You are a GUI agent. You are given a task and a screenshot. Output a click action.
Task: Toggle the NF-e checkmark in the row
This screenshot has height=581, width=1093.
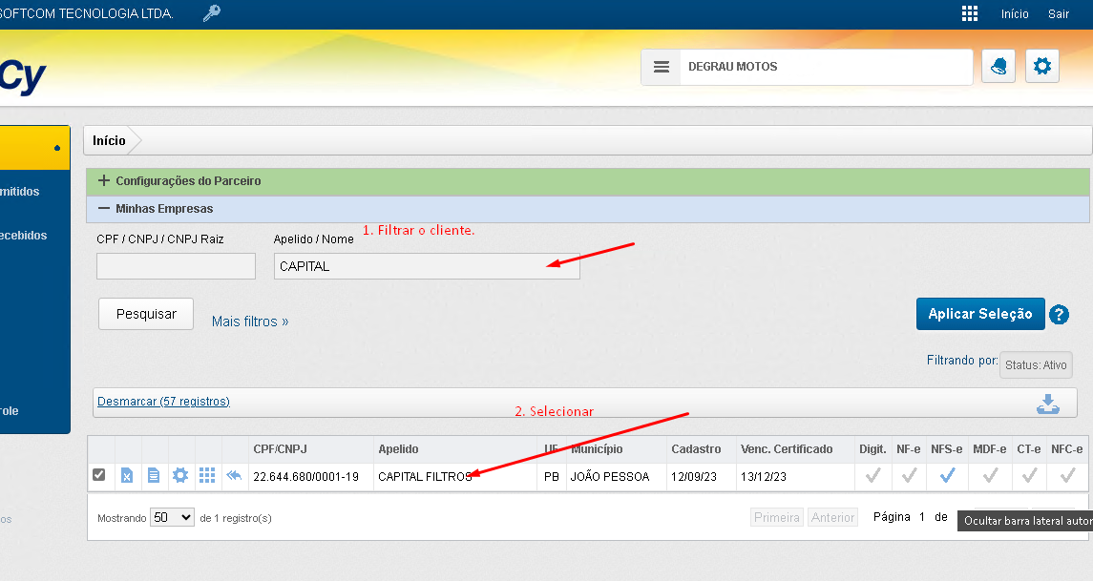(909, 475)
